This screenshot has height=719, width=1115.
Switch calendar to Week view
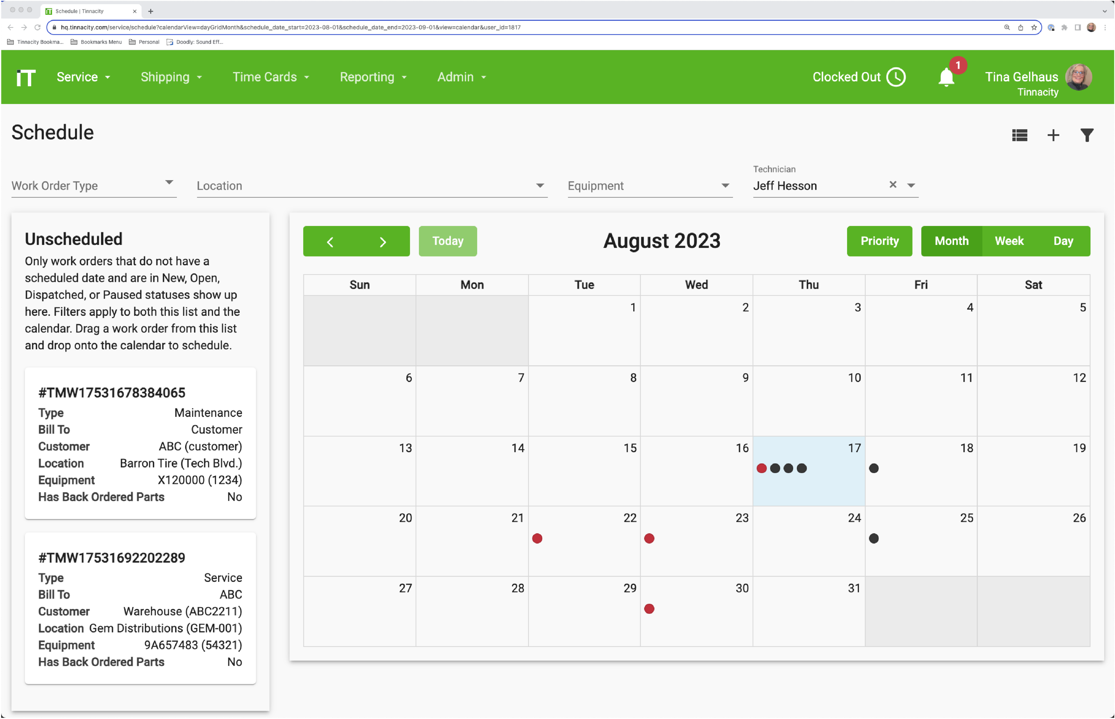(x=1009, y=241)
